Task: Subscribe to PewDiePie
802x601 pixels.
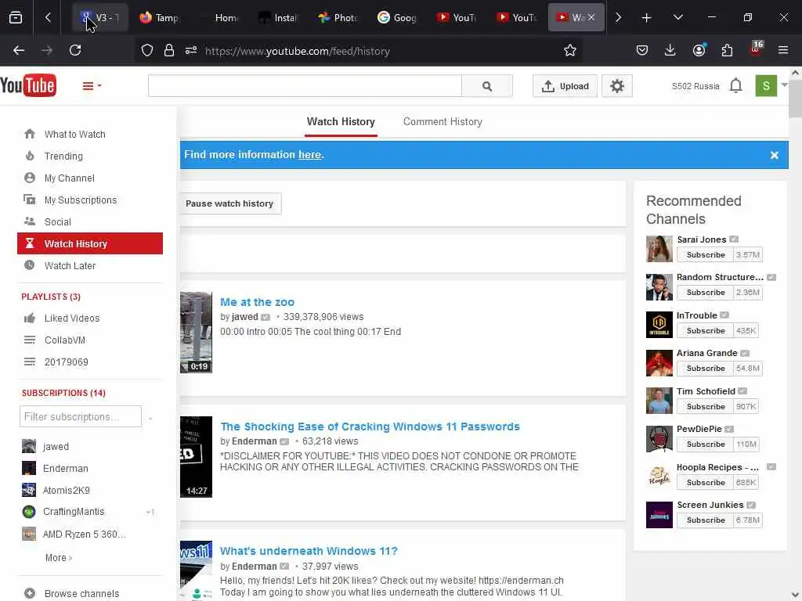Action: tap(706, 444)
